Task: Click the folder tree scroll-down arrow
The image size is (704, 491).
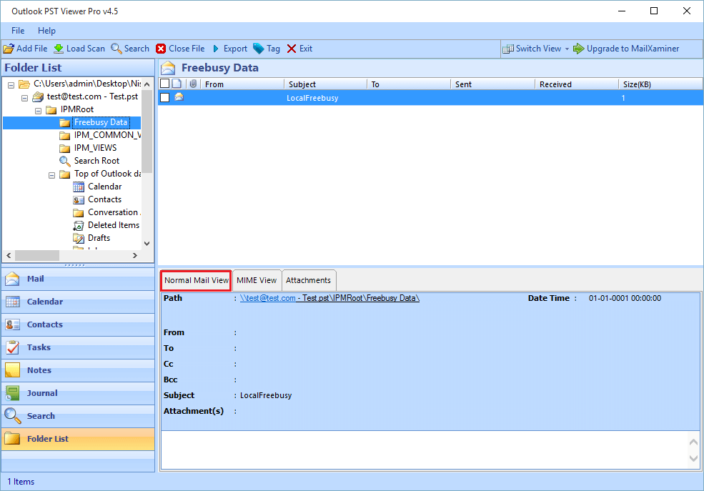Action: [x=147, y=244]
